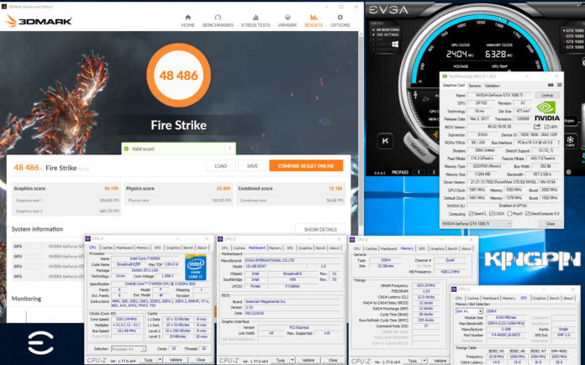Open the Bench tab in CPU-Z Mainboard window

click(320, 248)
